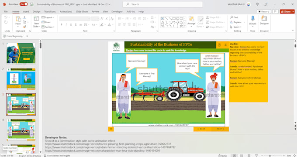Switch to the Insert tab

tap(26, 11)
